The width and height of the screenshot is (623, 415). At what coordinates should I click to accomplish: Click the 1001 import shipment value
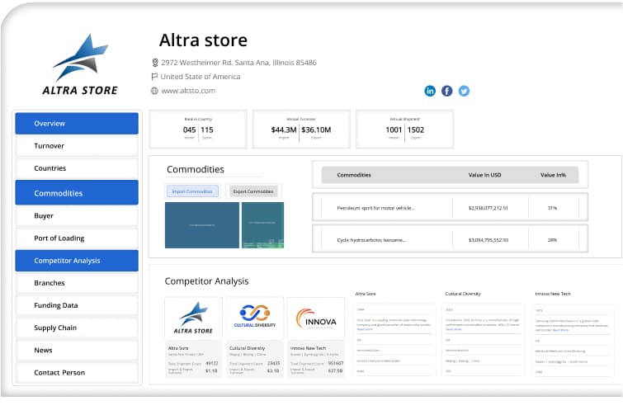[x=394, y=130]
